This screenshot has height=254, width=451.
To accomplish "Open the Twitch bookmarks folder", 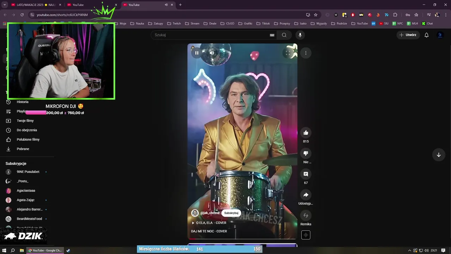I will (x=174, y=24).
